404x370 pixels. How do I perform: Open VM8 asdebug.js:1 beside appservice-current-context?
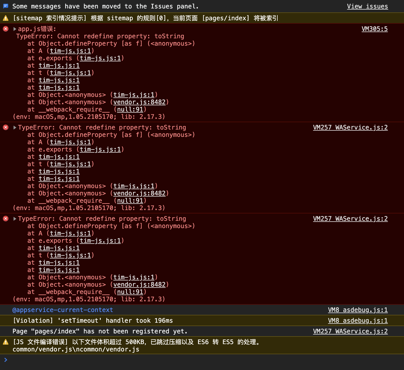coord(358,310)
